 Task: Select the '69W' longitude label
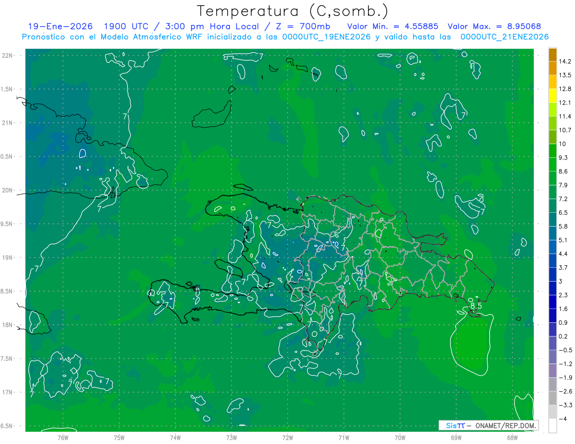(x=456, y=438)
